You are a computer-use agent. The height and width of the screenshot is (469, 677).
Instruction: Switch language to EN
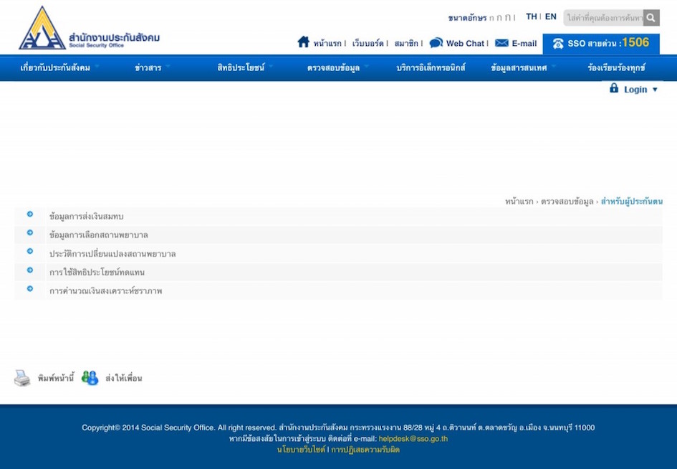coord(550,16)
